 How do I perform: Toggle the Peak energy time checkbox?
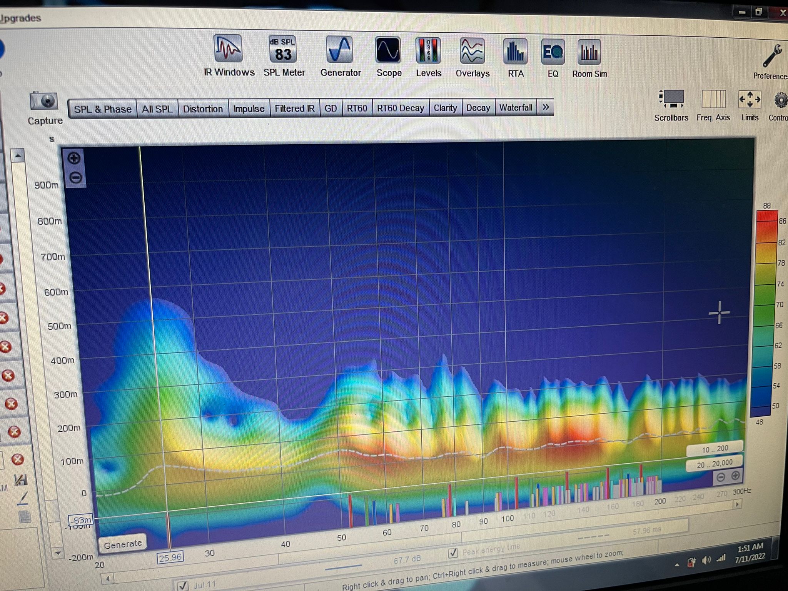coord(454,553)
